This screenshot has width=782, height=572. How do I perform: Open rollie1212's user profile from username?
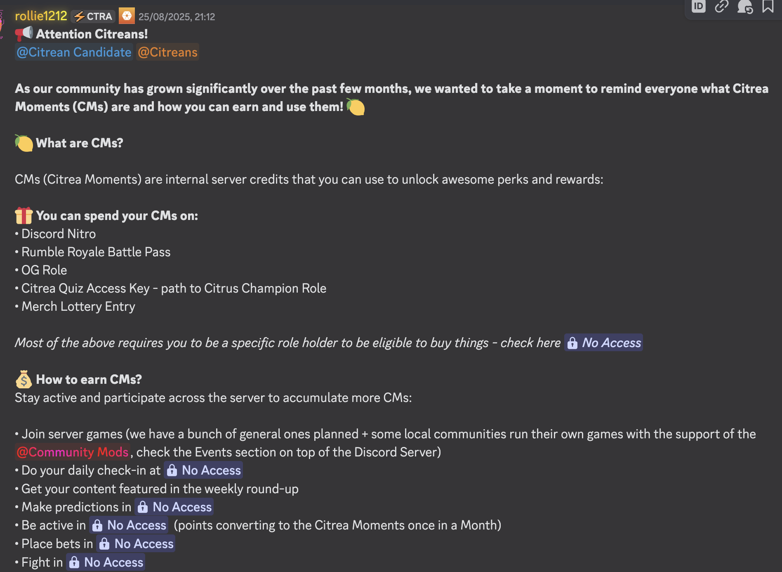41,16
